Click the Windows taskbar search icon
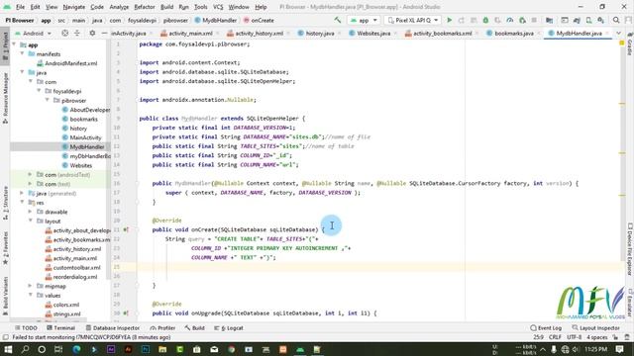This screenshot has width=634, height=356. tap(25, 349)
